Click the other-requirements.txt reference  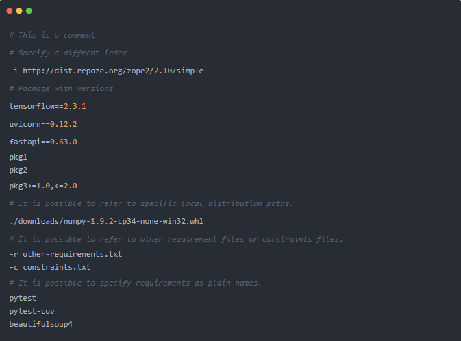point(72,254)
